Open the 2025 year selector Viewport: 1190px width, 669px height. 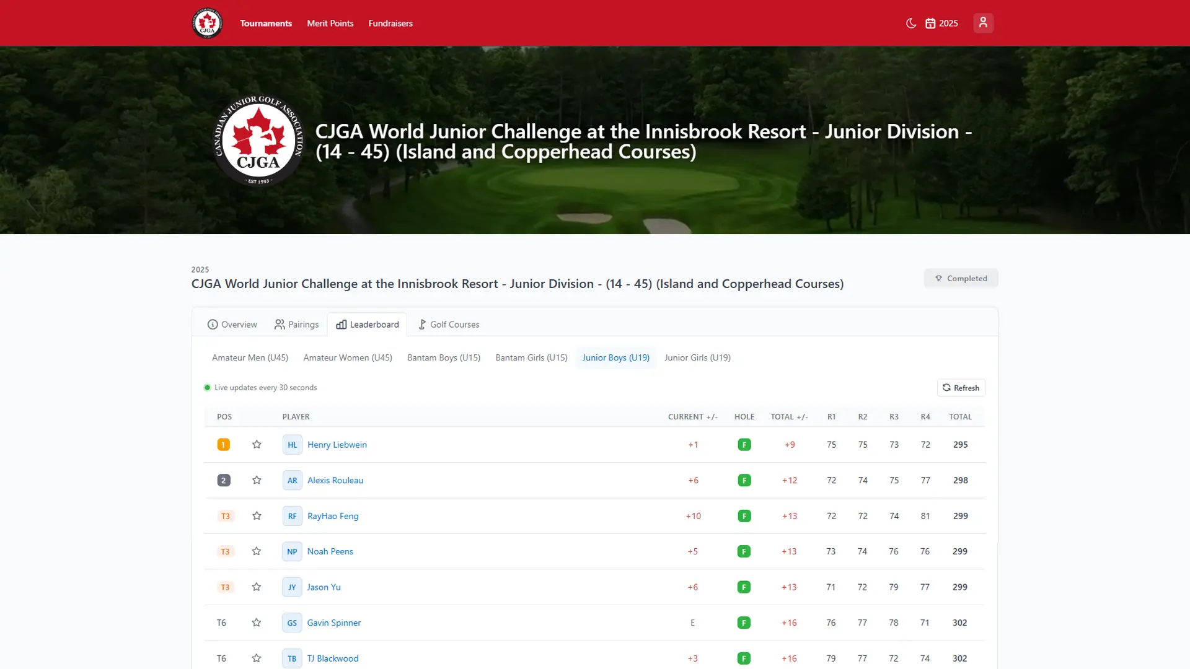(x=941, y=23)
